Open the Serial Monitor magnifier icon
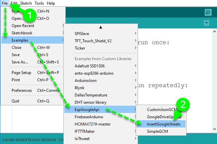 [x=208, y=13]
